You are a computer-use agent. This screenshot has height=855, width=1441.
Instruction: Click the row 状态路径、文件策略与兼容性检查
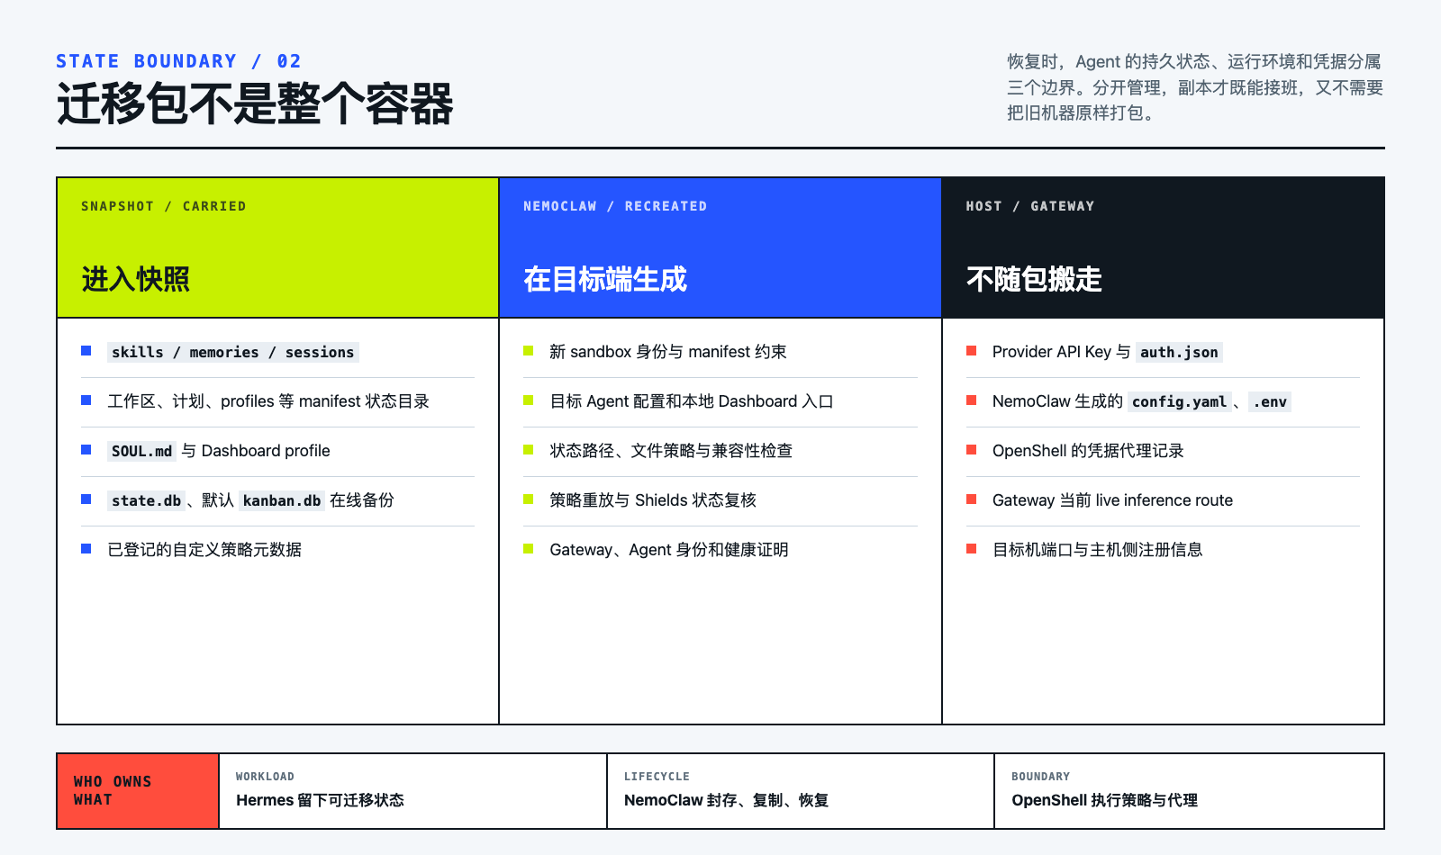tap(720, 451)
